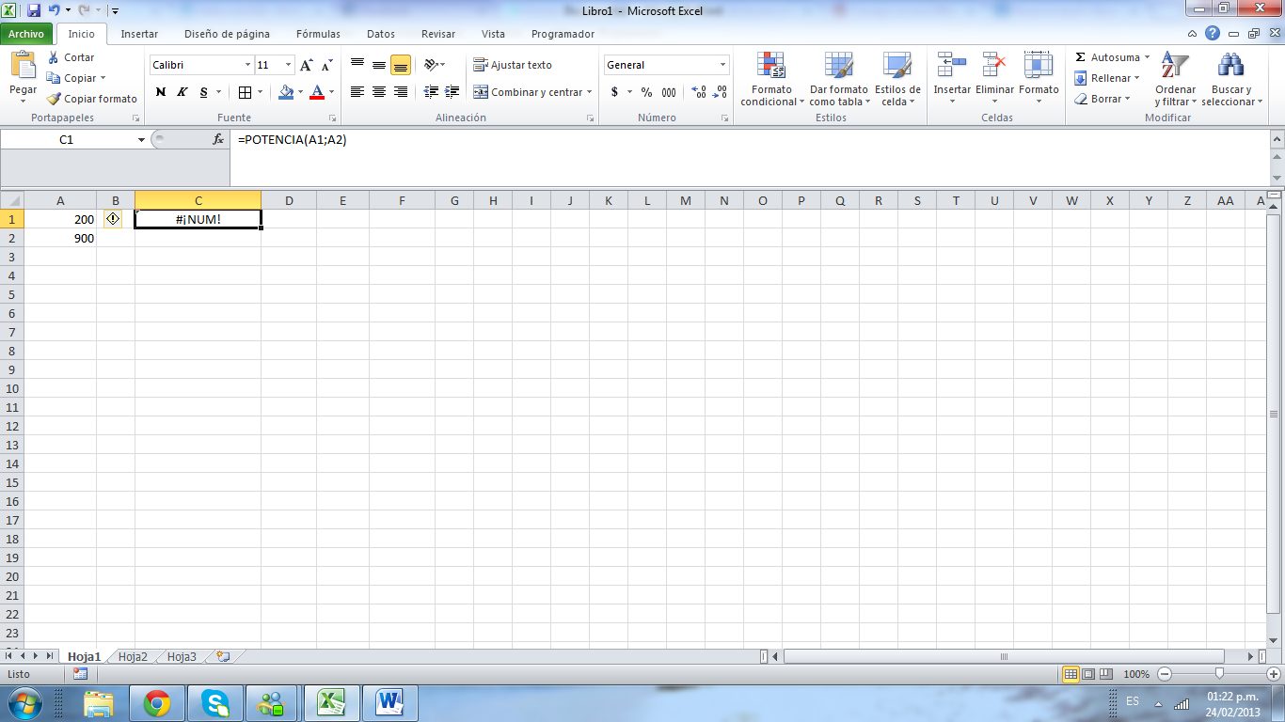
Task: Open the Calibri font name dropdown
Action: (x=248, y=65)
